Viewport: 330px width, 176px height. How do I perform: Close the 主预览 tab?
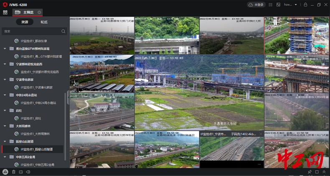(x=39, y=12)
